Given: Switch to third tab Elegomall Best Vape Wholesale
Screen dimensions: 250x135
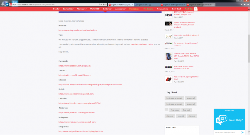Looking at the screenshot, I should point(173,5).
